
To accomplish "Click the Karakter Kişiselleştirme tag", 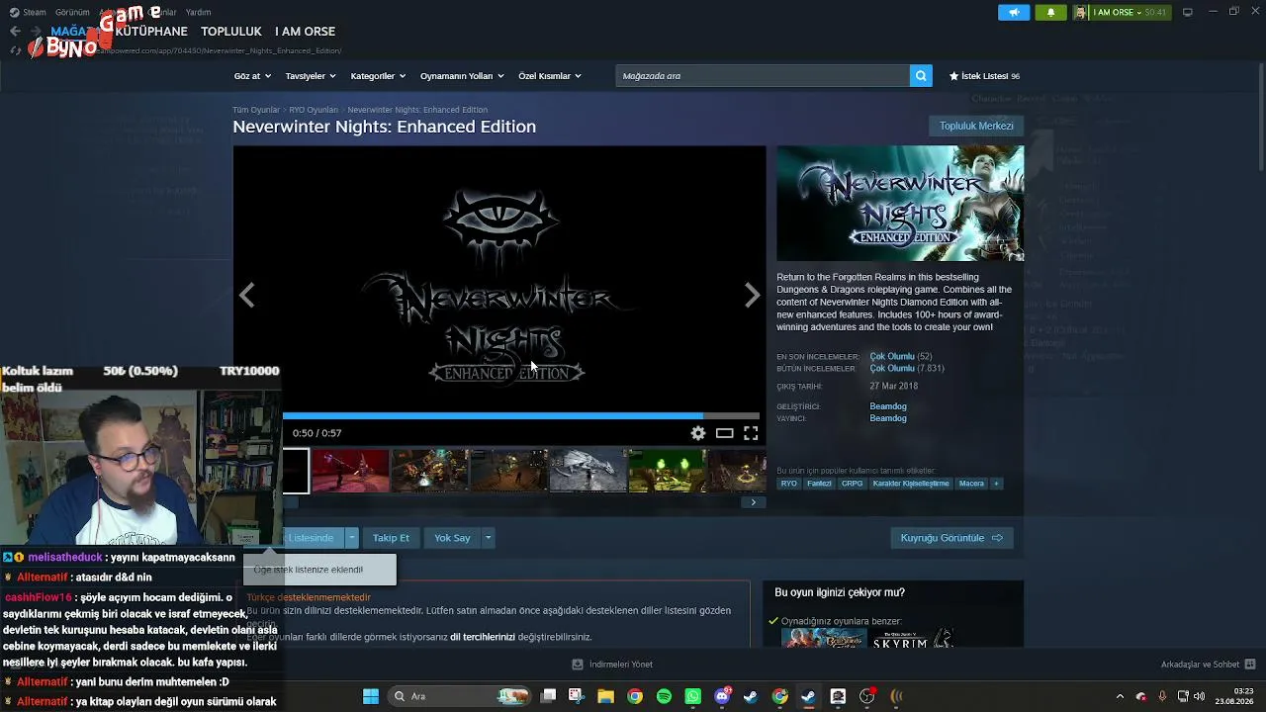I will pyautogui.click(x=911, y=484).
